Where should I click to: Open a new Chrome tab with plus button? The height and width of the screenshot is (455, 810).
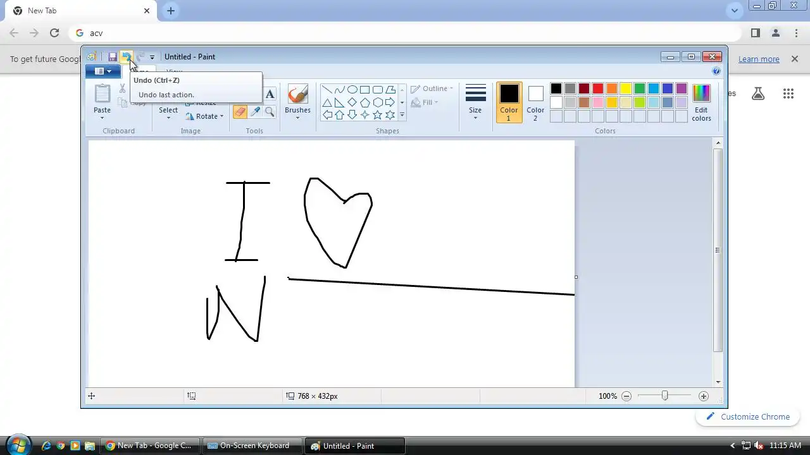click(x=171, y=11)
